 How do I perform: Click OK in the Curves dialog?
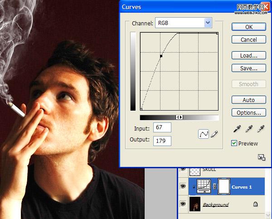pos(248,27)
